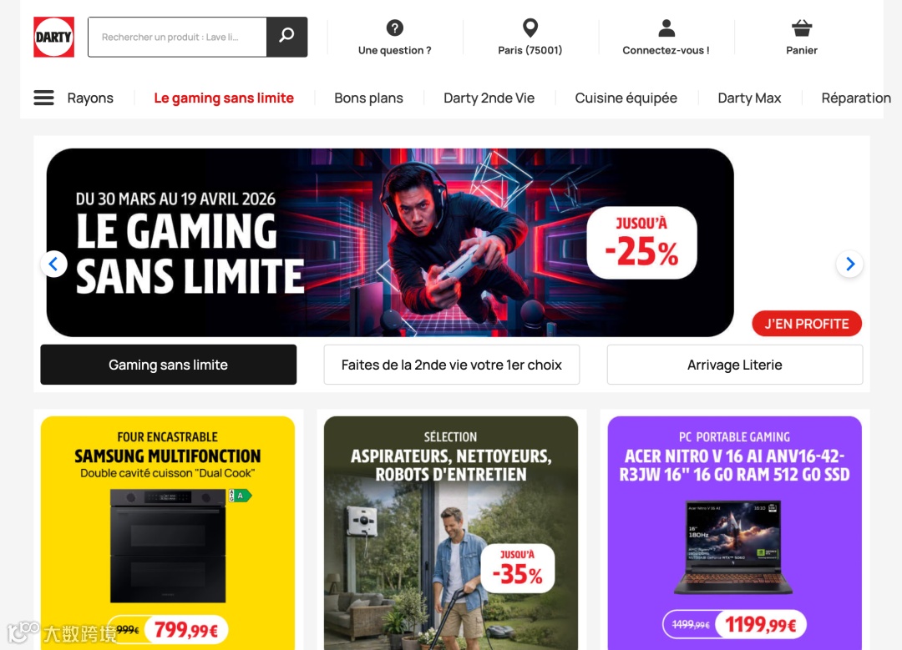
Task: Go to previous carousel slide
Action: [x=53, y=264]
